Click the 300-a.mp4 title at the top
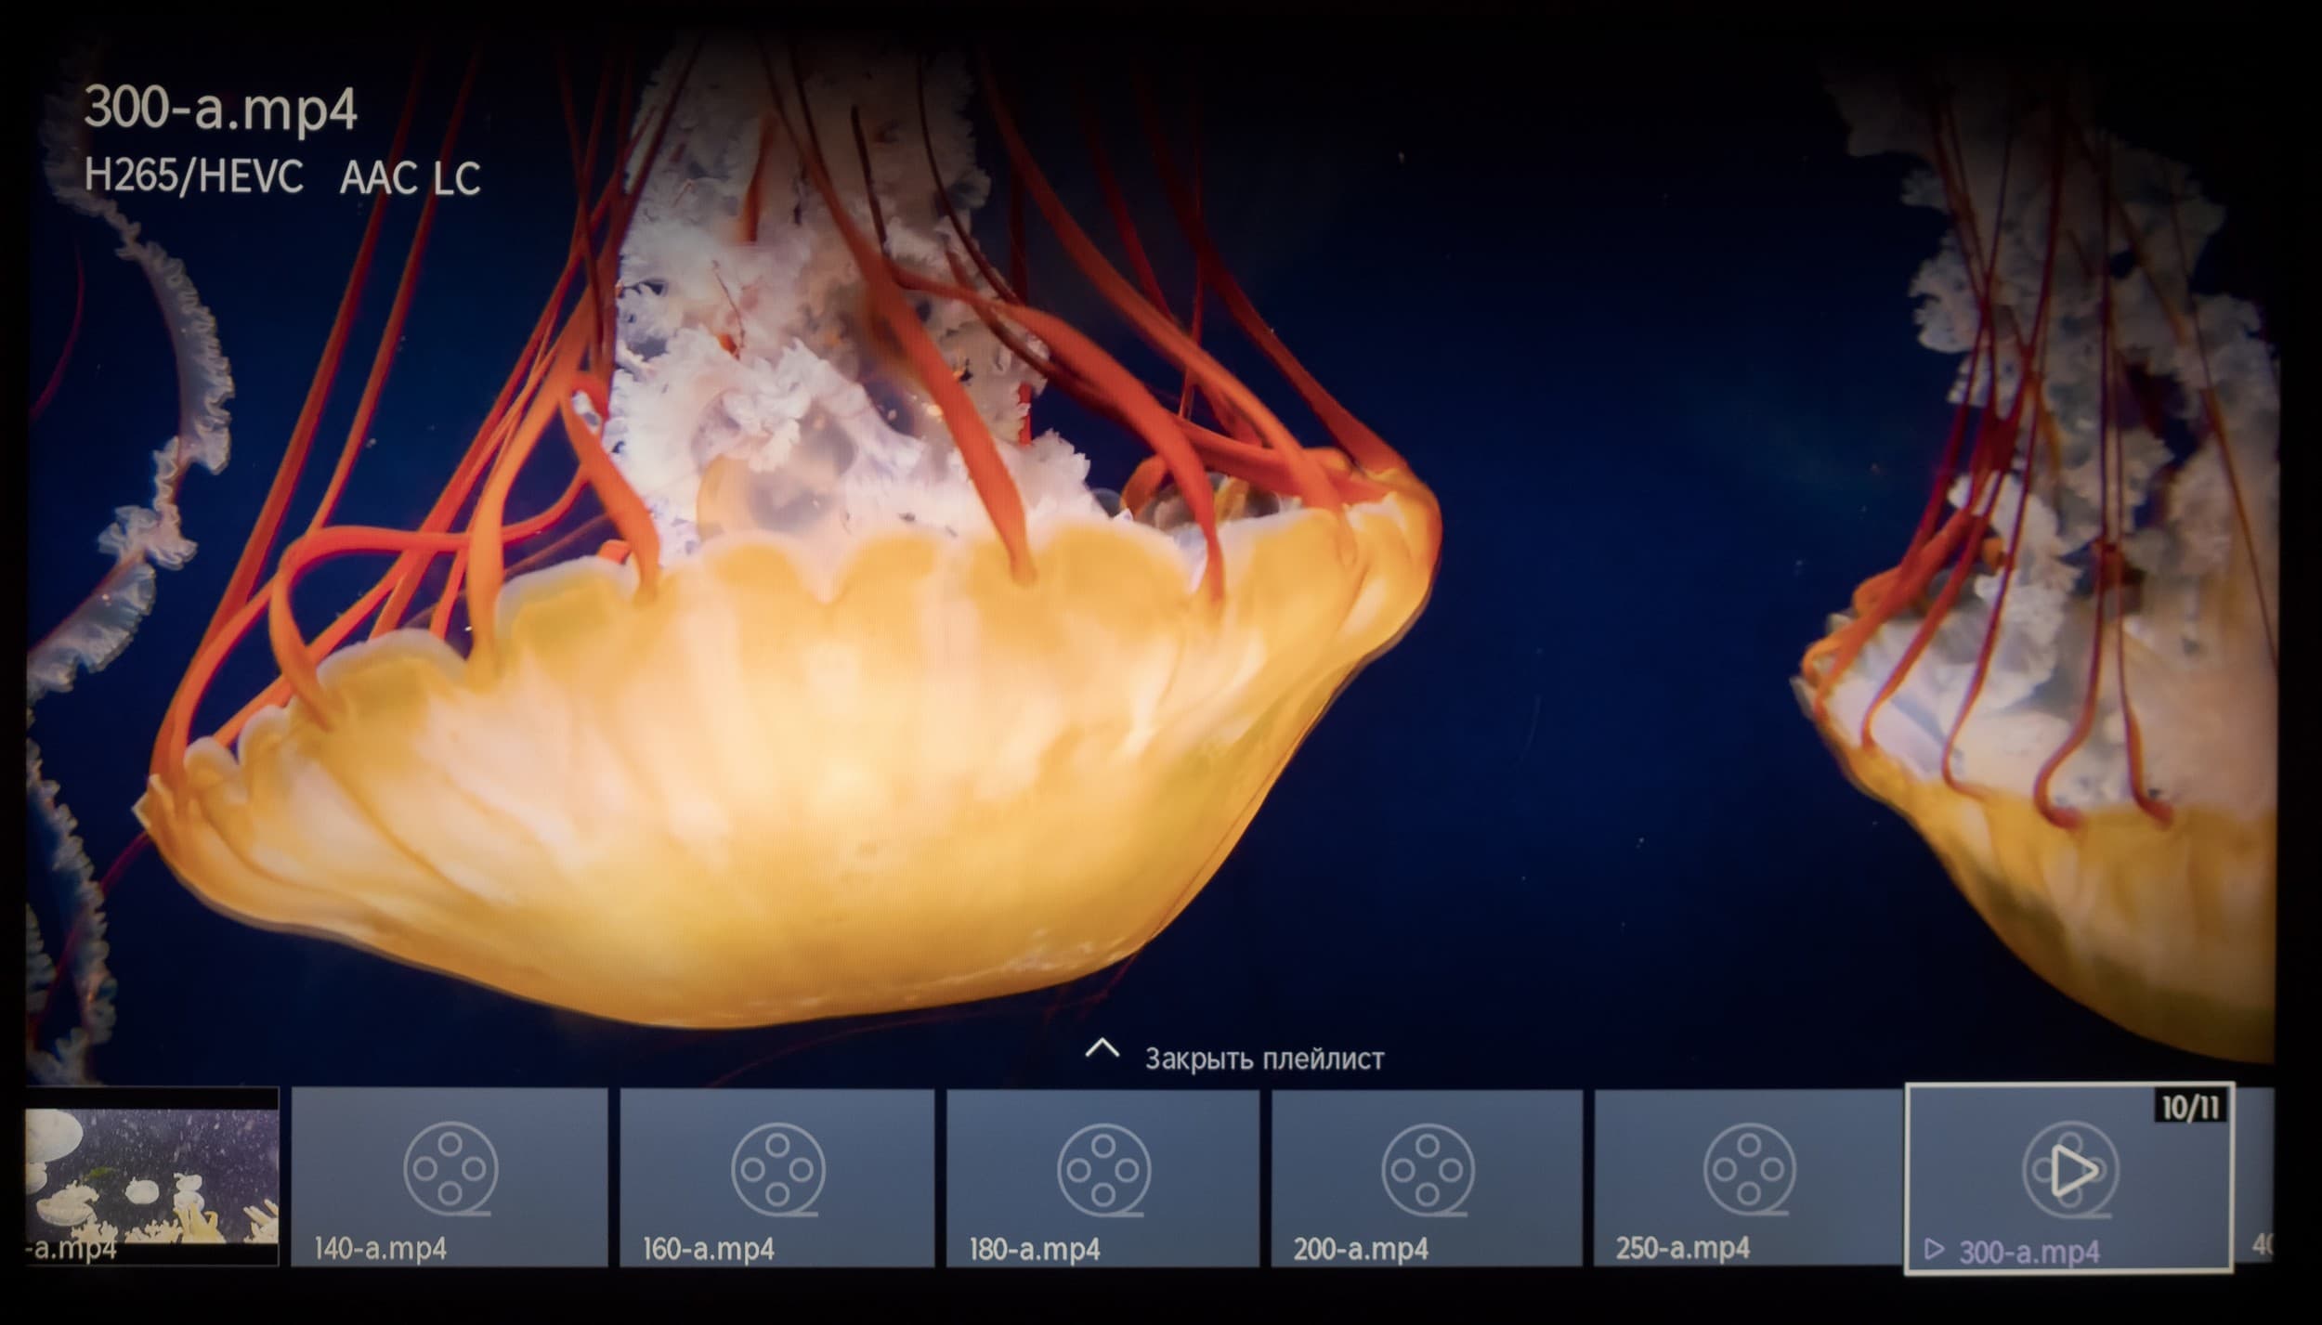This screenshot has width=2322, height=1325. coord(221,110)
